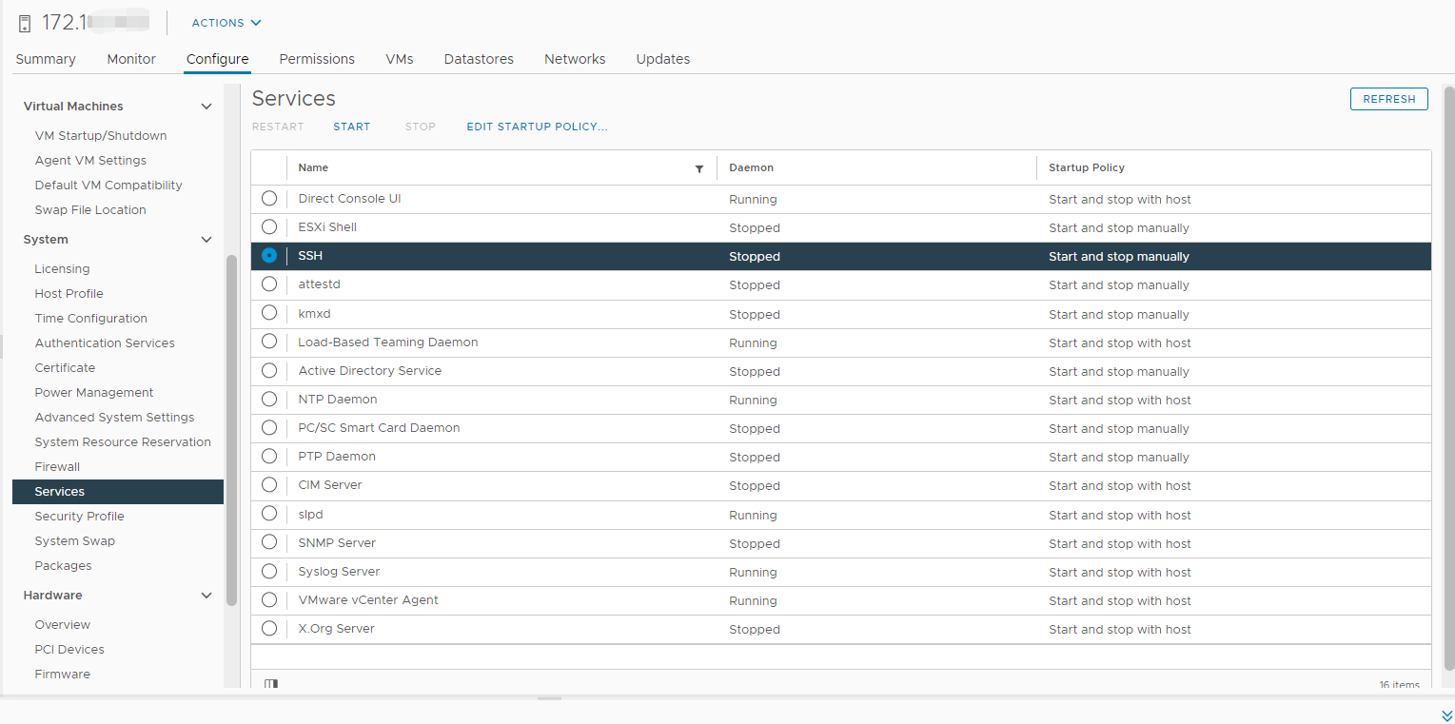Click the REFRESH button

coord(1388,99)
